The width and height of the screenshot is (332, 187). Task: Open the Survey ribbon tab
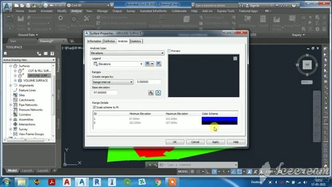(x=131, y=11)
